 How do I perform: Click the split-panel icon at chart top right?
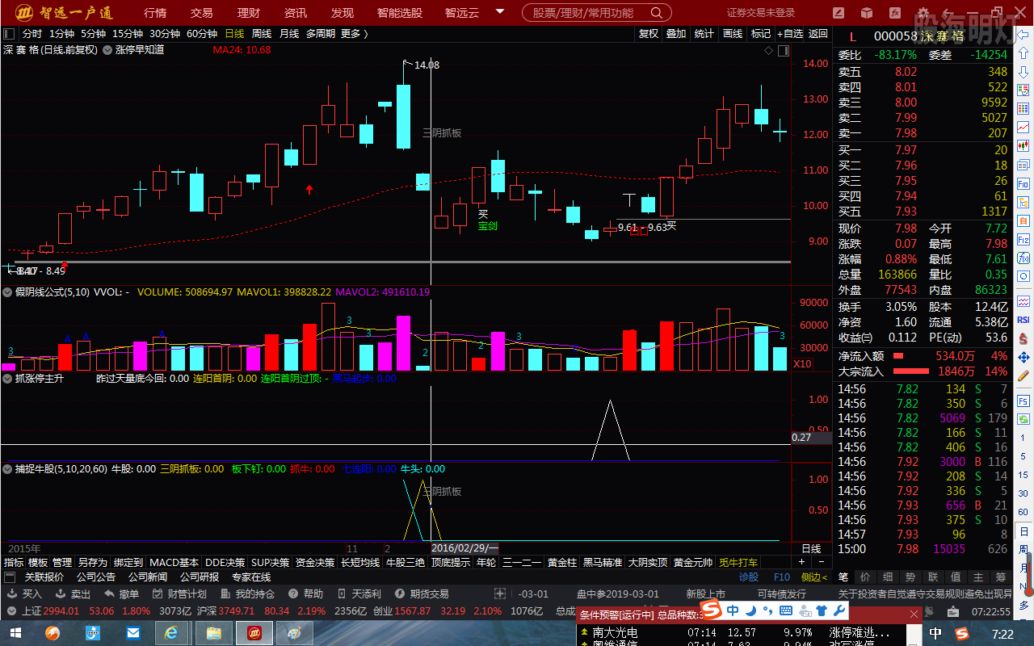pos(784,50)
